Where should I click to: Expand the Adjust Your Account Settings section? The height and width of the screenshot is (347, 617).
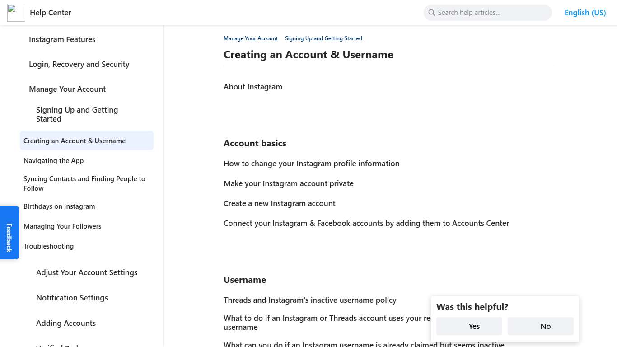(87, 272)
